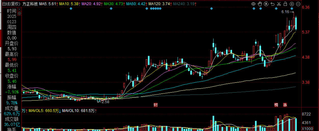The height and width of the screenshot is (131, 319).
Task: Click the blue diamond marker under the hand icon
Action: pyautogui.click(x=260, y=9)
